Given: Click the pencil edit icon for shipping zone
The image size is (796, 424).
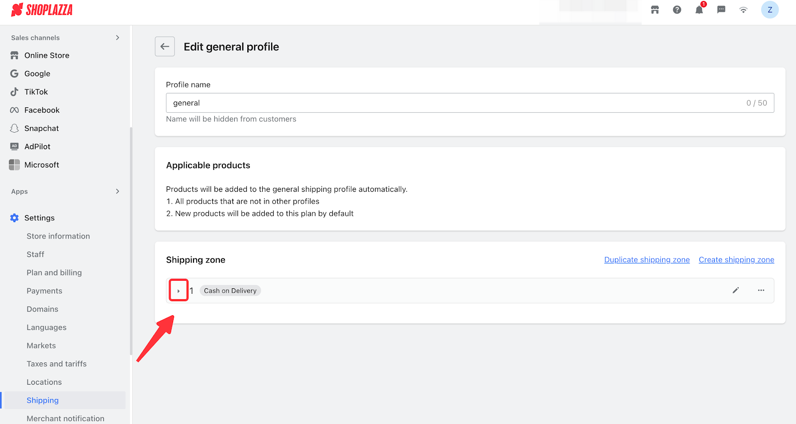Looking at the screenshot, I should (x=736, y=290).
